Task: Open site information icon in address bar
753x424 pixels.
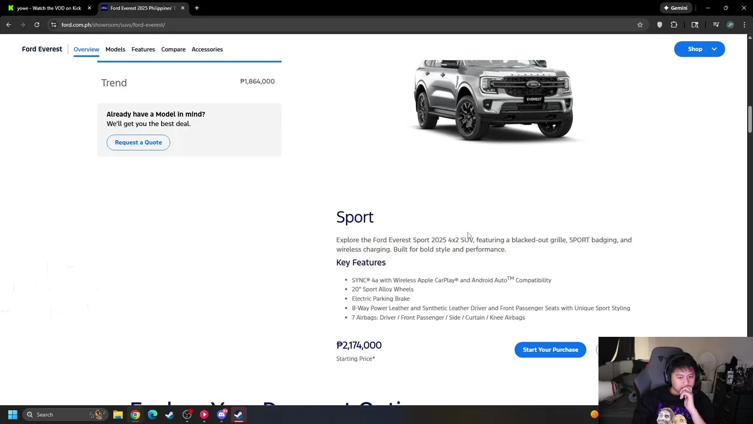Action: (54, 25)
